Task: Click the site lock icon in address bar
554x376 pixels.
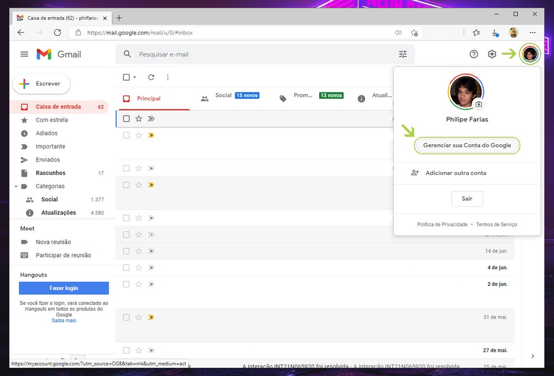Action: 78,33
